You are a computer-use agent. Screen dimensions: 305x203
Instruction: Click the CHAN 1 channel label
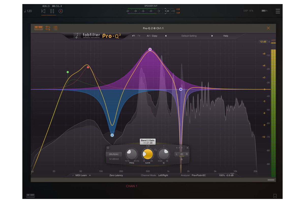131,186
